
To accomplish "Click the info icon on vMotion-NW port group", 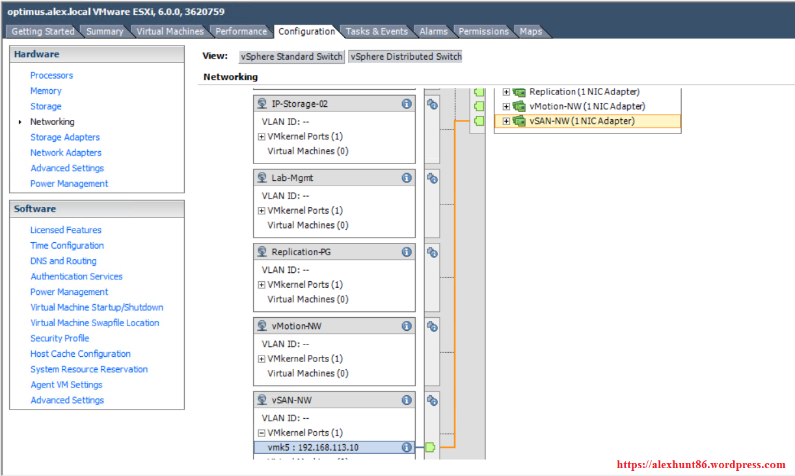I will 406,326.
